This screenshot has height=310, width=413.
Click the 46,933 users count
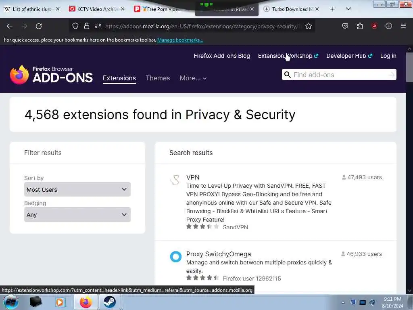tap(362, 254)
